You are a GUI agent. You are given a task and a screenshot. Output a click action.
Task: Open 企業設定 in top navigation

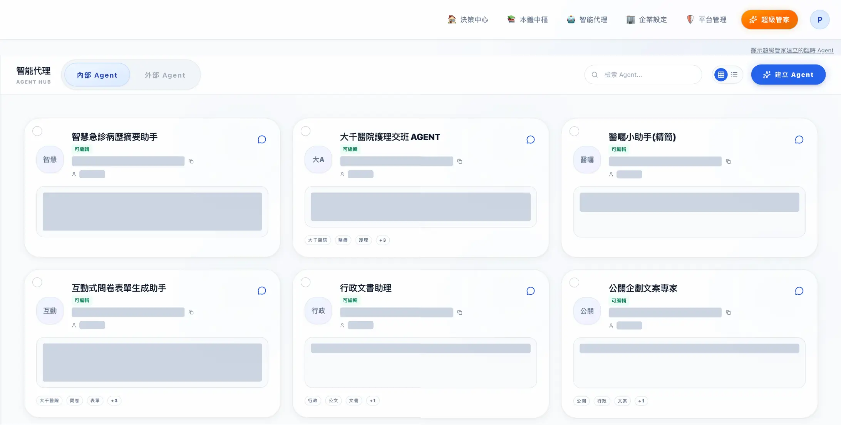[647, 20]
